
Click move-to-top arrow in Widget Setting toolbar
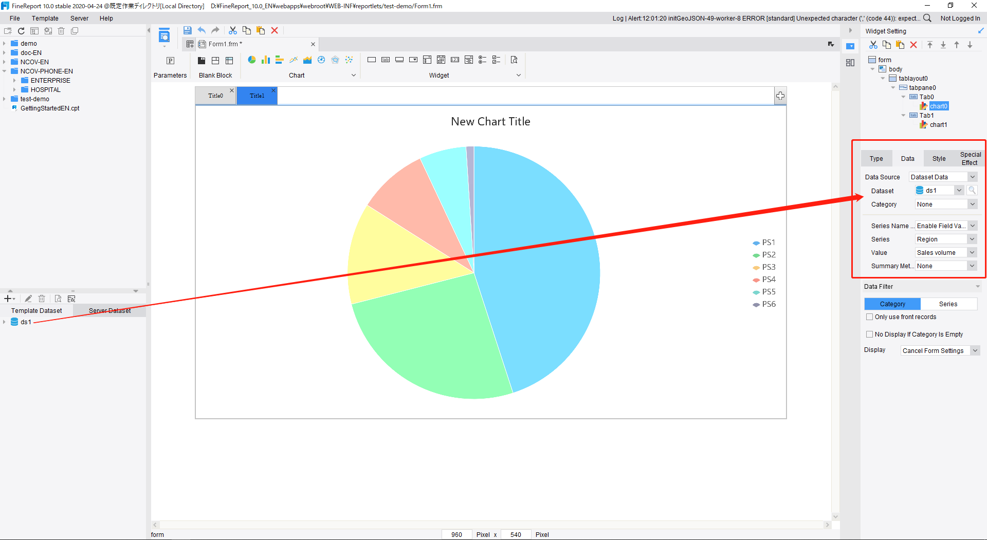(930, 45)
